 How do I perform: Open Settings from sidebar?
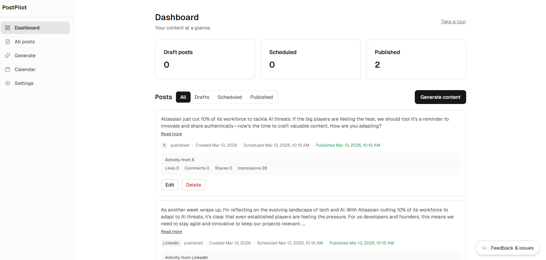click(x=35, y=83)
